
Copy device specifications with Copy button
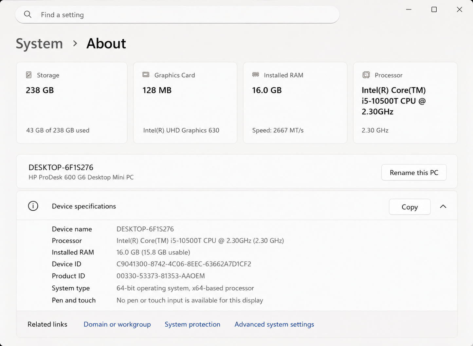(409, 207)
